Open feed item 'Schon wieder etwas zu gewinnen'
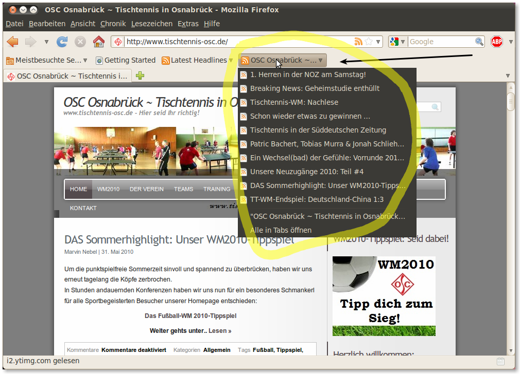The width and height of the screenshot is (520, 374). [327, 117]
